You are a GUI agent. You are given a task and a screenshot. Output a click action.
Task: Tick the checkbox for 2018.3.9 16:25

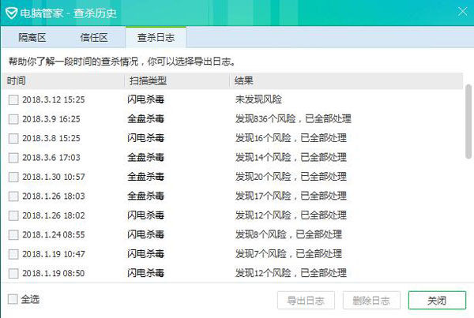(x=13, y=119)
